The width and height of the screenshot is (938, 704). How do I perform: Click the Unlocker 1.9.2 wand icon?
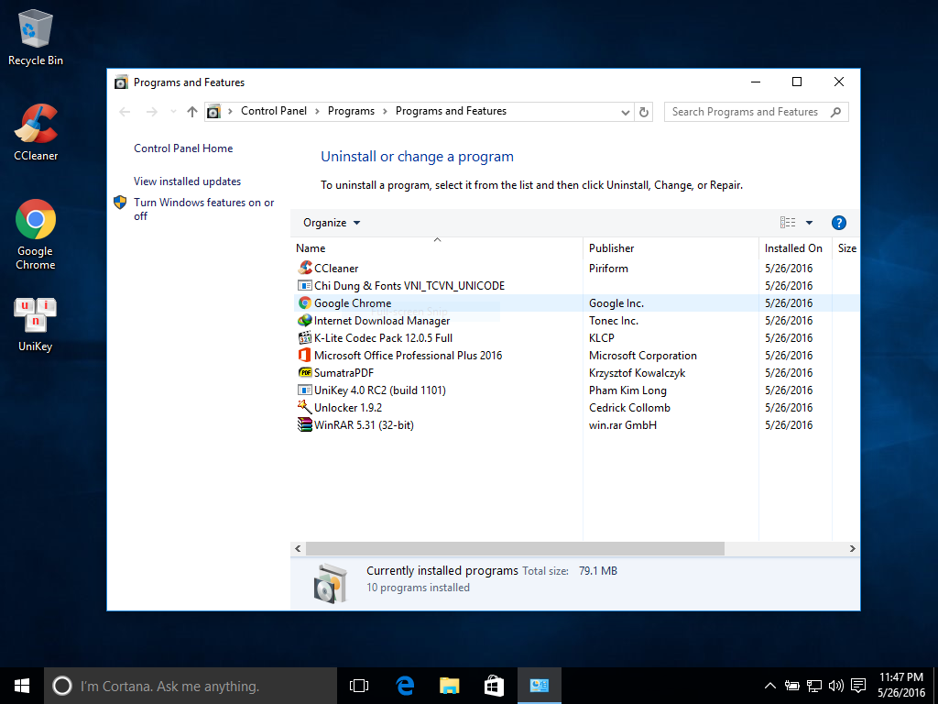tap(305, 407)
